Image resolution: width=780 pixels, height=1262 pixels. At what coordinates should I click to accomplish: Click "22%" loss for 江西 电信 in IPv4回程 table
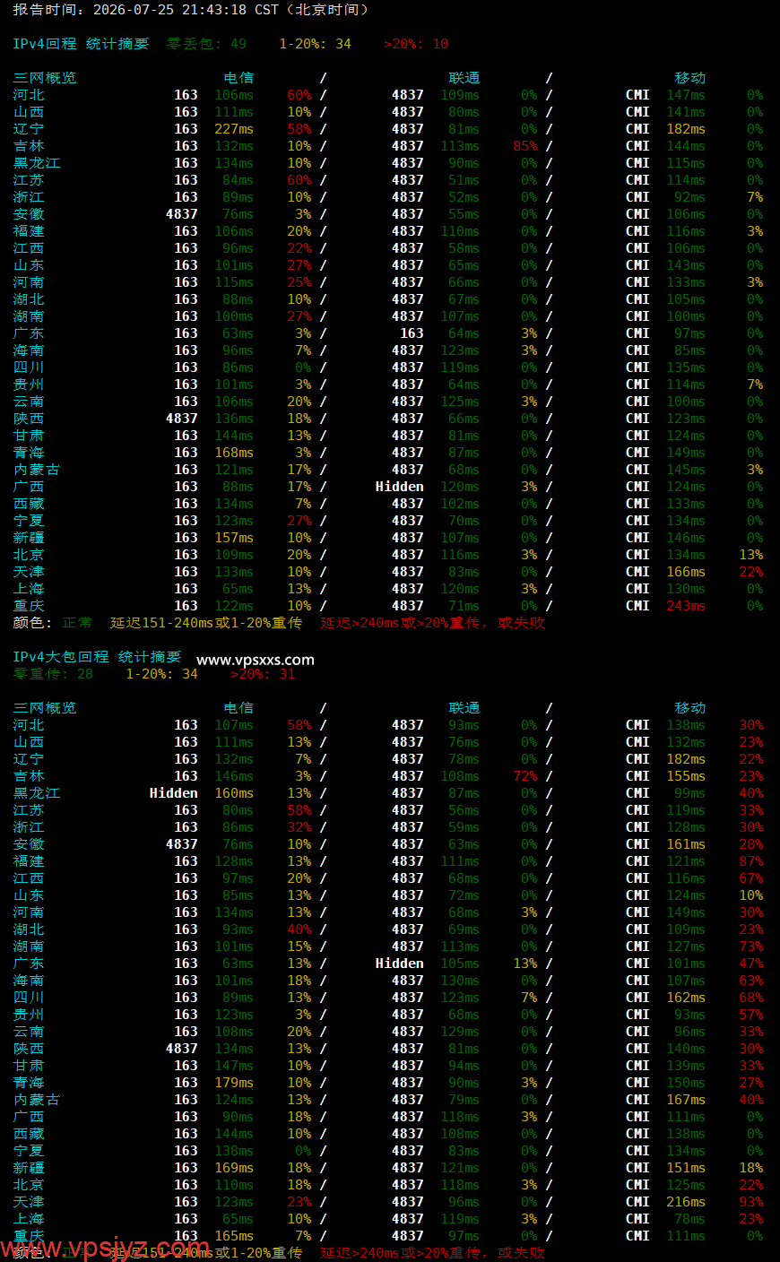(299, 248)
